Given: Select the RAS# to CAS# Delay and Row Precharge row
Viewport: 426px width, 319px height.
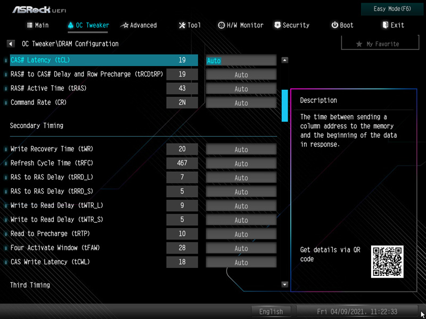Looking at the screenshot, I should [104, 74].
